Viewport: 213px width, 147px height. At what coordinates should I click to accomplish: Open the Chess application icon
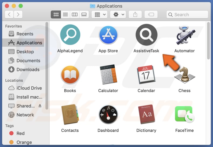pos(185,75)
